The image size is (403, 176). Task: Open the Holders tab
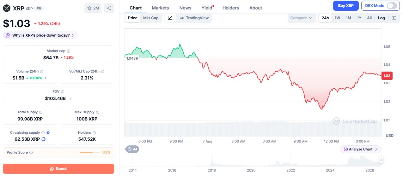click(x=231, y=8)
